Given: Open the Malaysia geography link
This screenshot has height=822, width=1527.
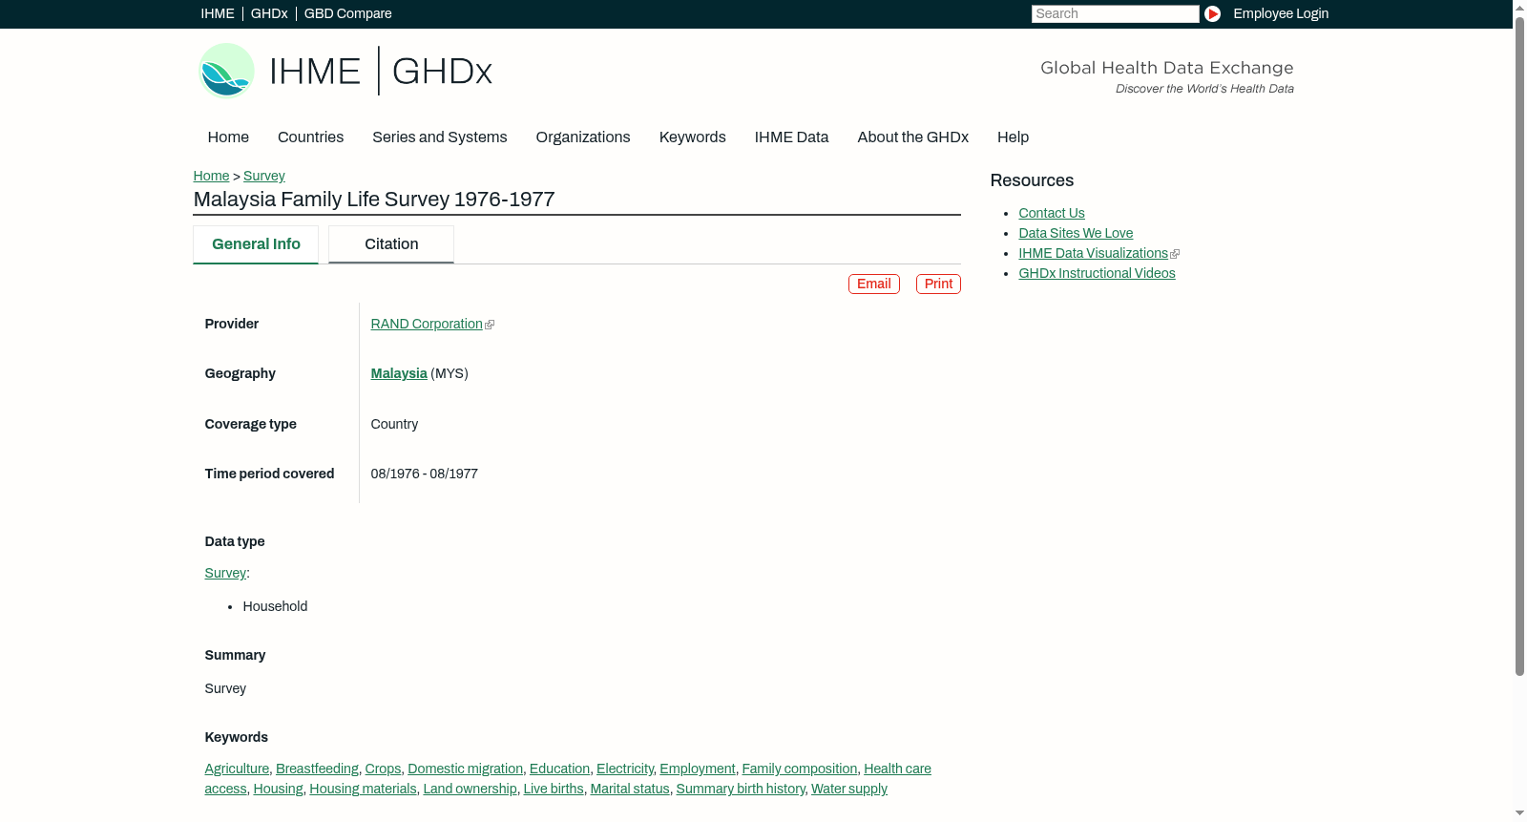Looking at the screenshot, I should tap(399, 374).
